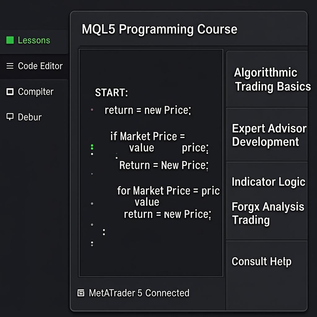Switch to the Code Editor tab

(40, 66)
